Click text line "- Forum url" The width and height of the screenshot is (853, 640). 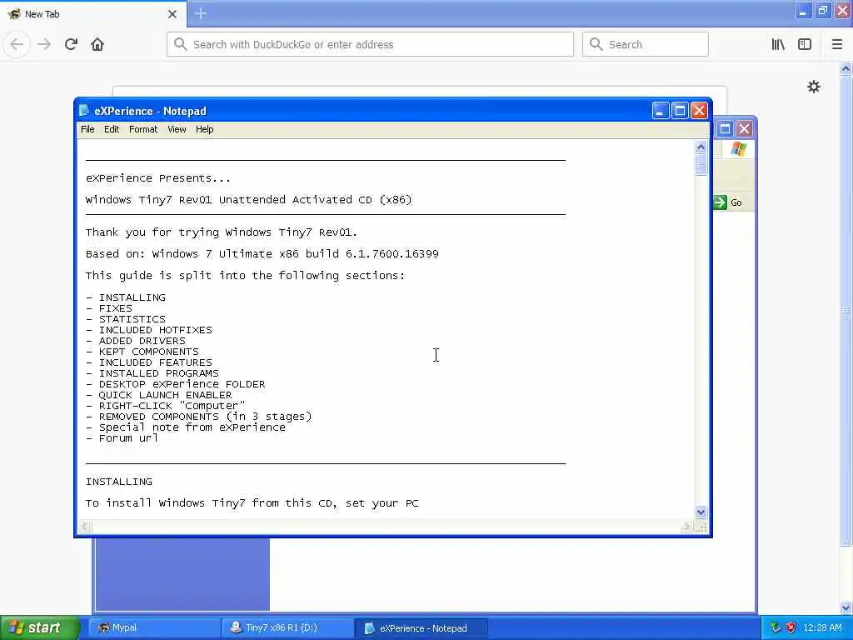click(x=122, y=438)
